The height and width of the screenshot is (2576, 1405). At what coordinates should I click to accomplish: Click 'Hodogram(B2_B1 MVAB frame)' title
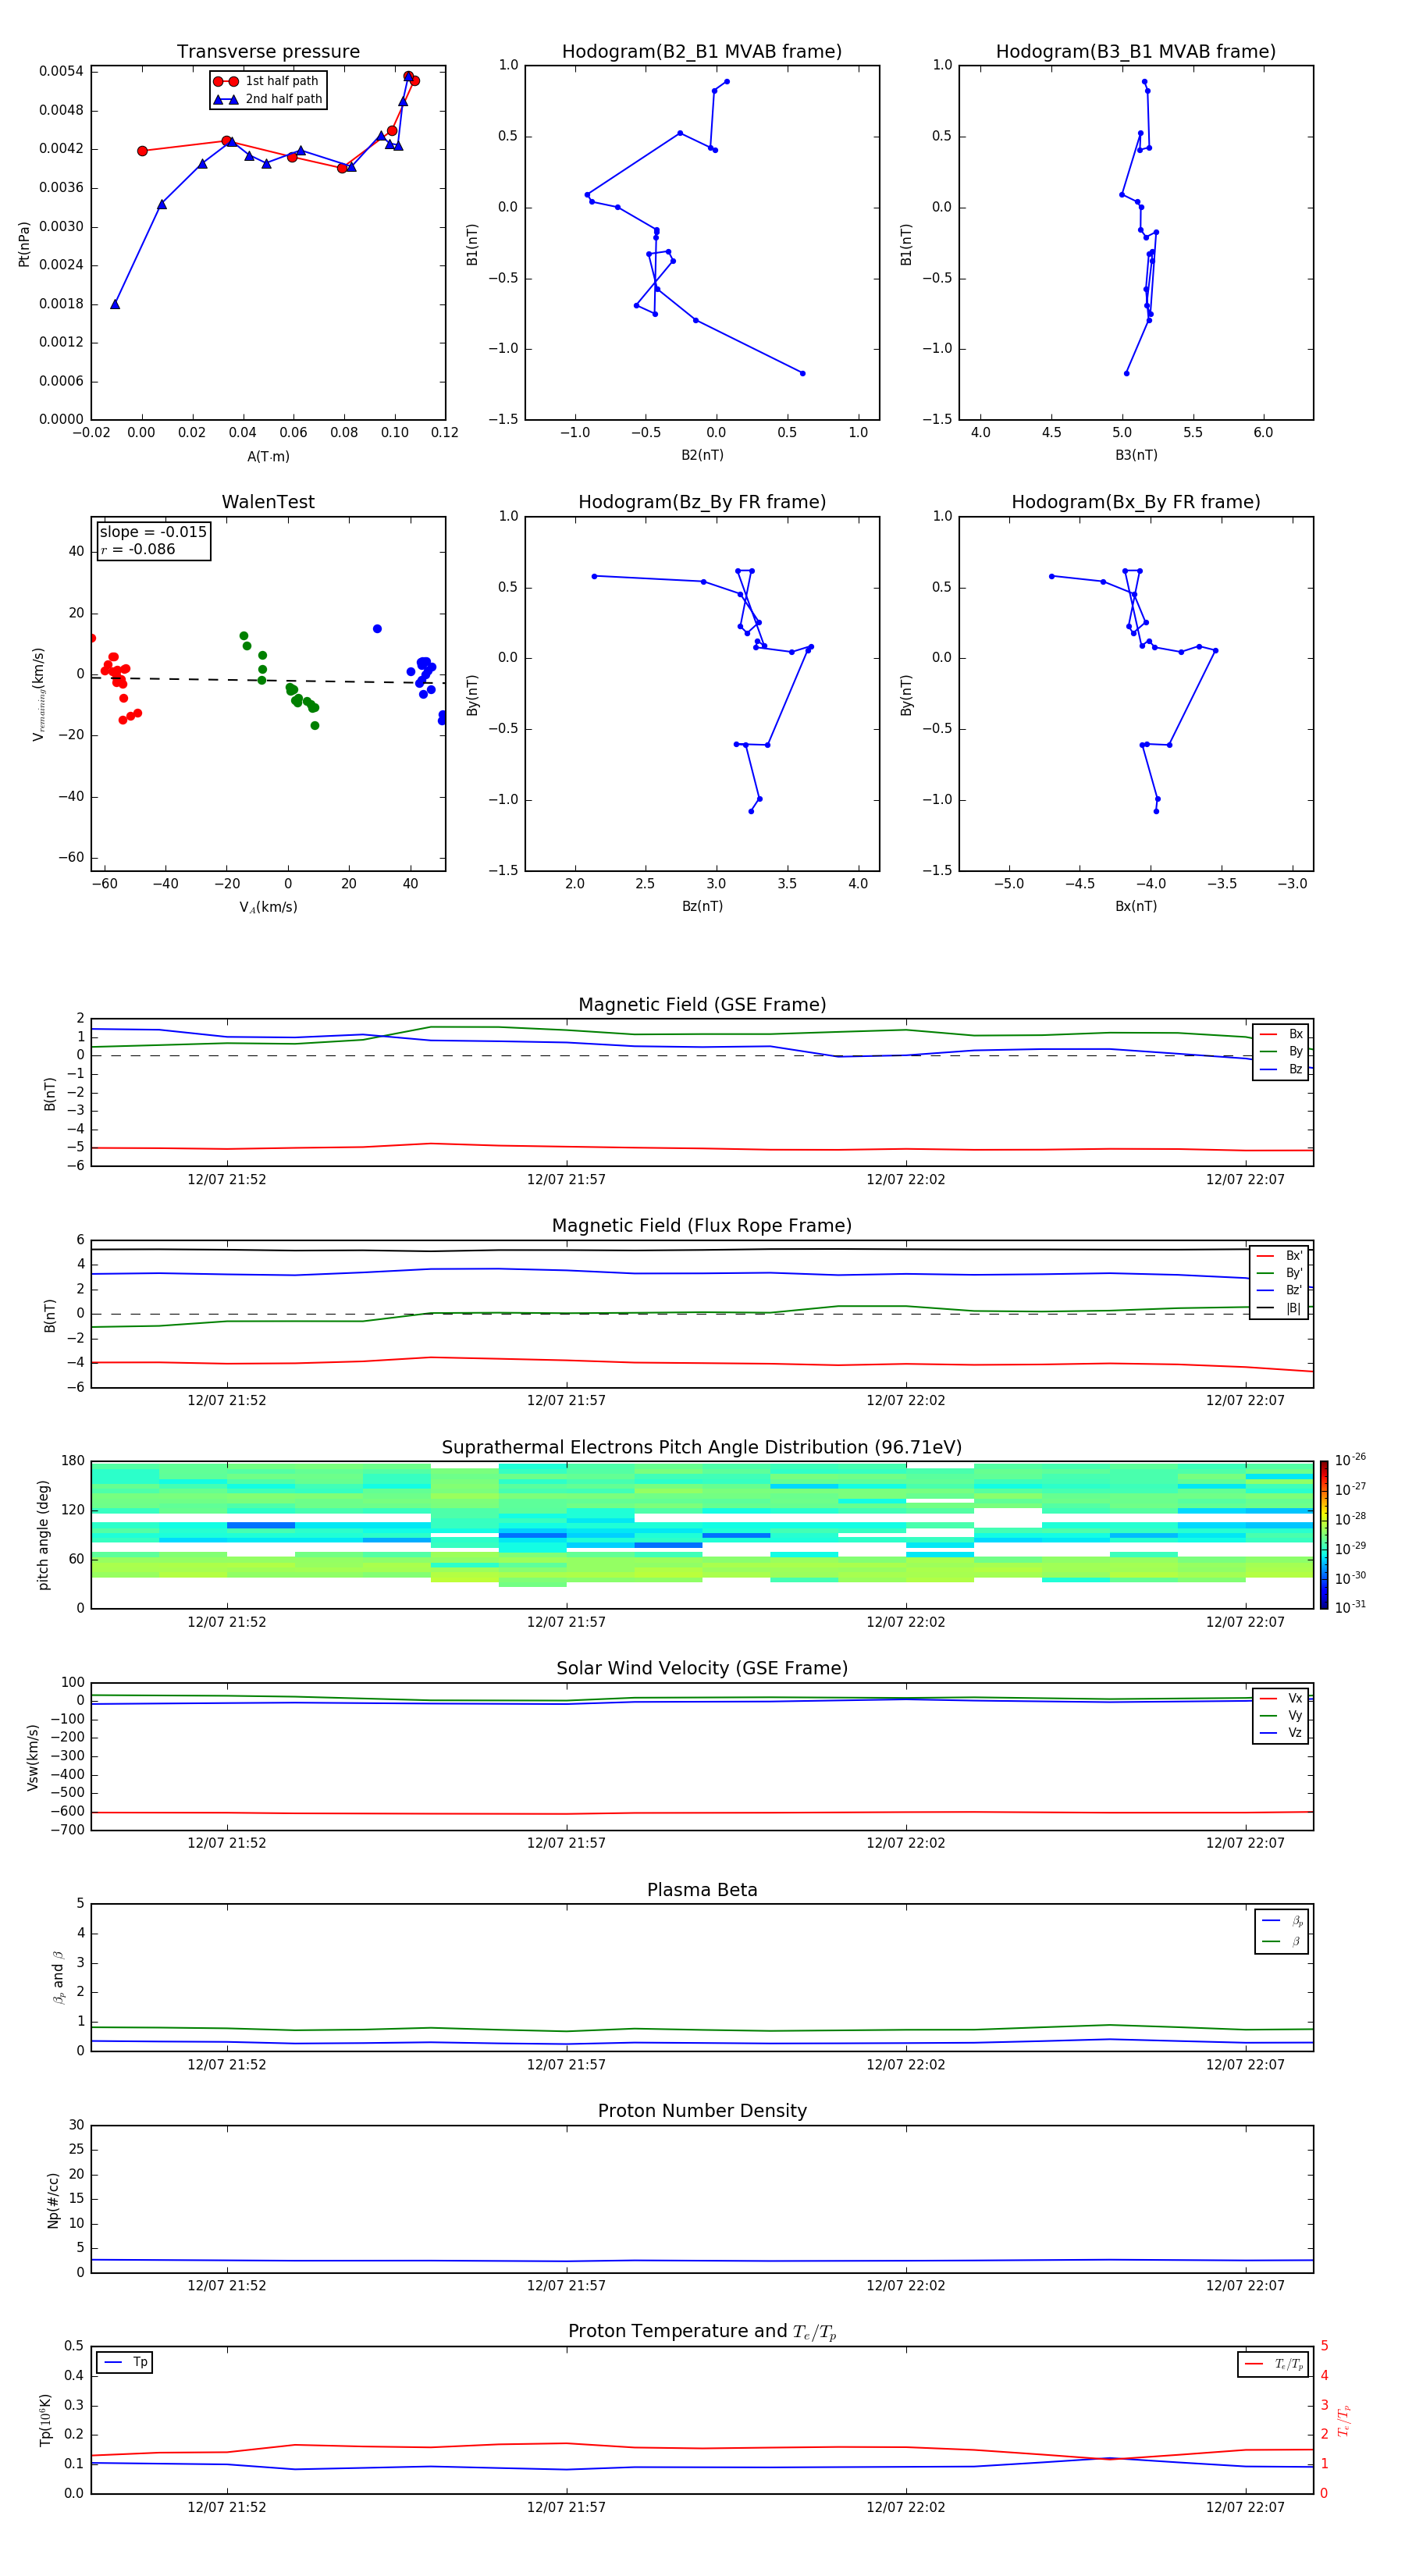[702, 51]
